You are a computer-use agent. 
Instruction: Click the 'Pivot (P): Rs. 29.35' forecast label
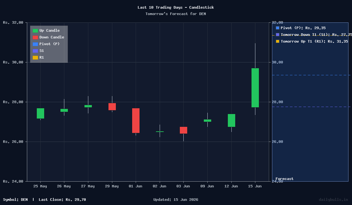303,28
